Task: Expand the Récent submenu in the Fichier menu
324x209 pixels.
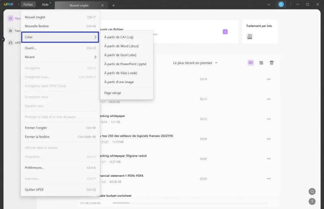Action: (x=60, y=57)
